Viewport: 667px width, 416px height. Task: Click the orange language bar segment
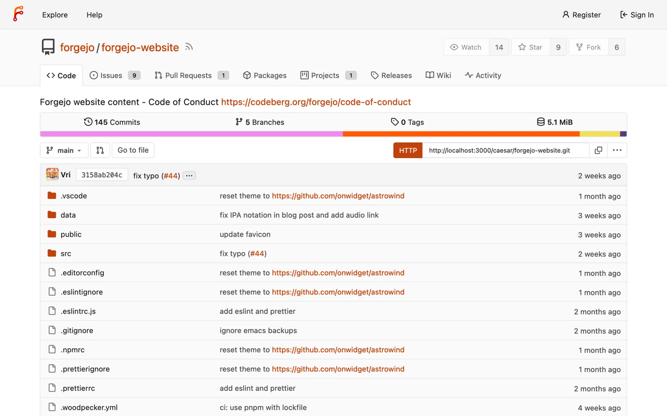pos(461,134)
